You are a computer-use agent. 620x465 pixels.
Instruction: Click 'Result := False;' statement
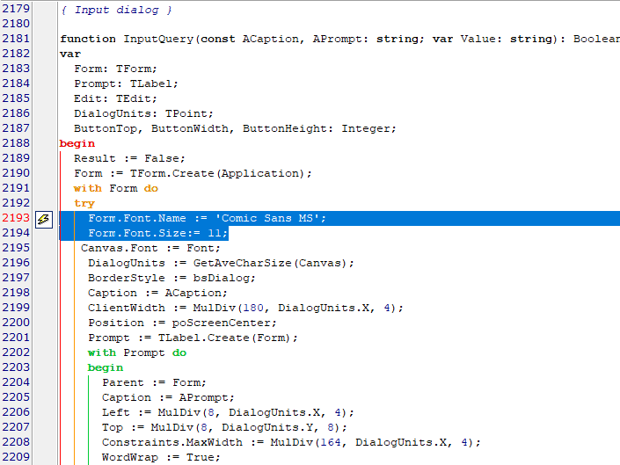tap(129, 158)
